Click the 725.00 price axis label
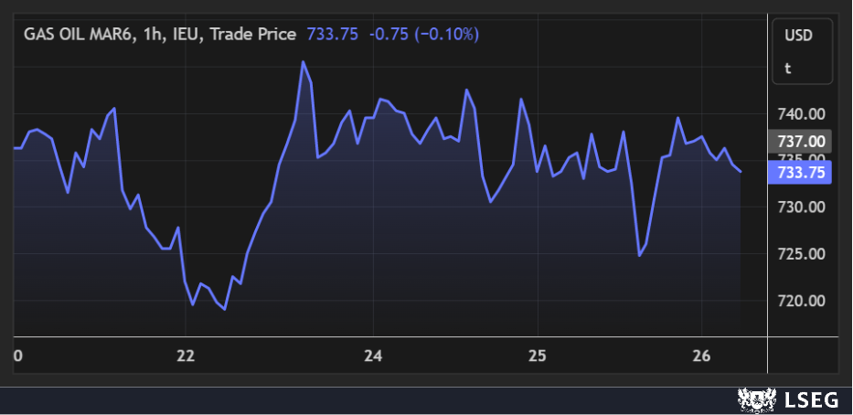The image size is (853, 415). pyautogui.click(x=801, y=254)
